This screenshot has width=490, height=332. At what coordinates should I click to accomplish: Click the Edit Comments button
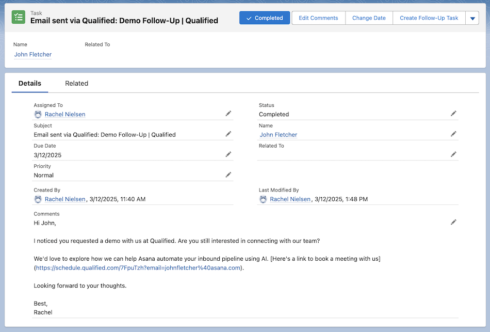pyautogui.click(x=318, y=18)
